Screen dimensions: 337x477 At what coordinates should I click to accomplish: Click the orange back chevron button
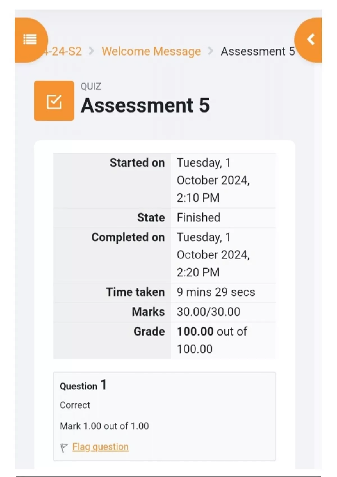(311, 39)
